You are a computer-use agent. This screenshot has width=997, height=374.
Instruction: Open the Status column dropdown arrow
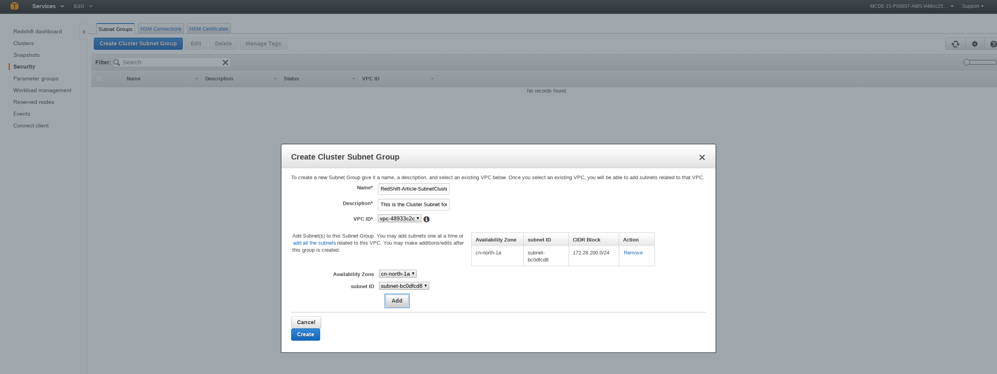(x=354, y=79)
